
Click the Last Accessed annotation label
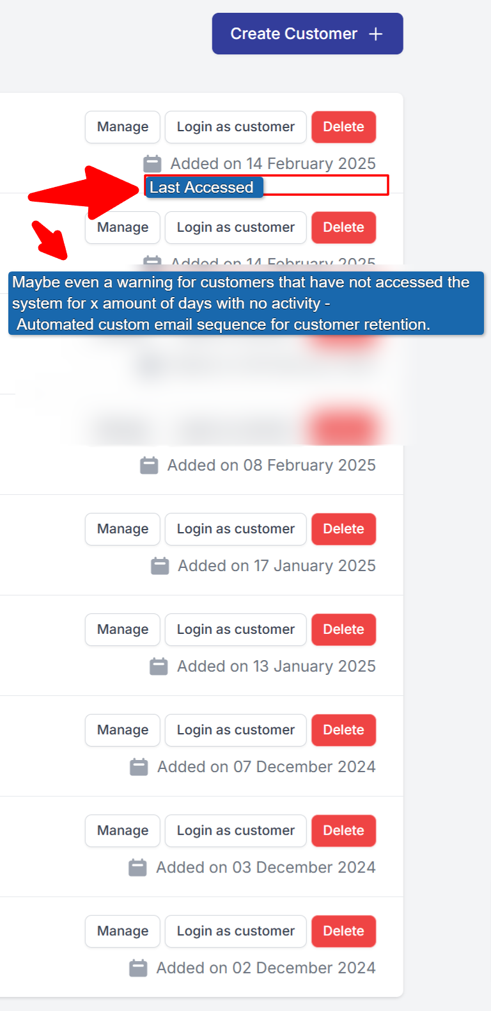point(202,188)
